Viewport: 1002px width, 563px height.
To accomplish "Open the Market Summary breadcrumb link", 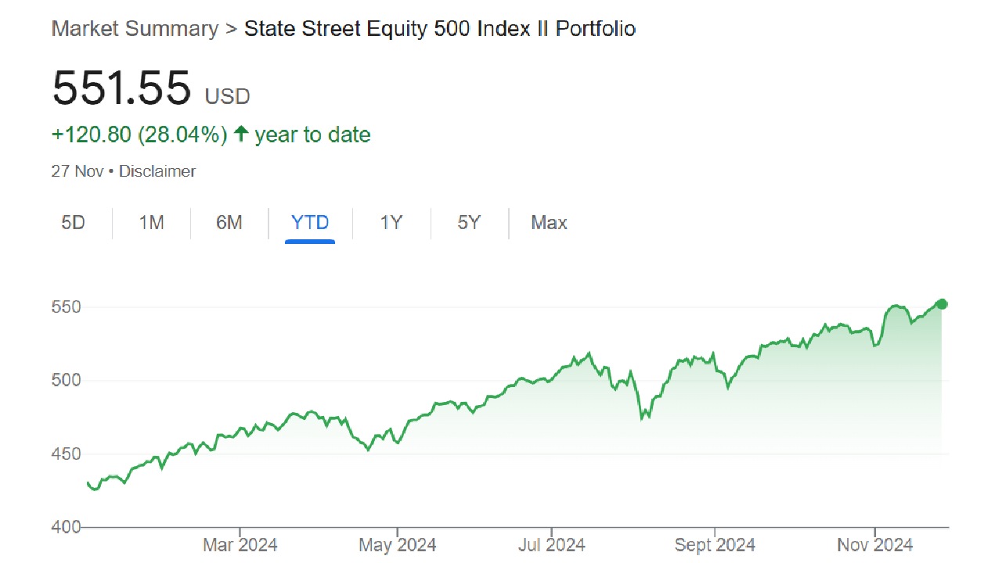I will click(x=135, y=29).
